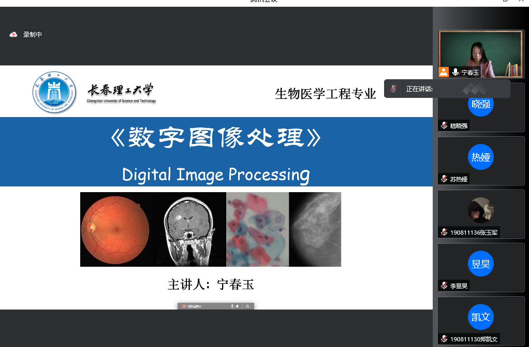Click the muted mic icon next to 正在讲话
The height and width of the screenshot is (347, 529).
click(393, 89)
